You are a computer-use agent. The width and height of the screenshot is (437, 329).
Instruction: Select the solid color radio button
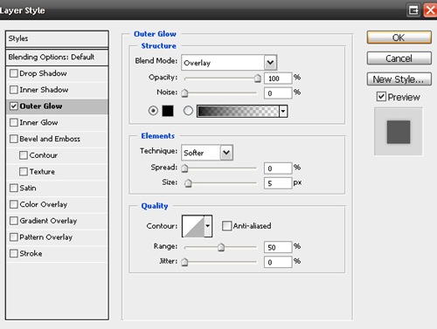tap(153, 111)
